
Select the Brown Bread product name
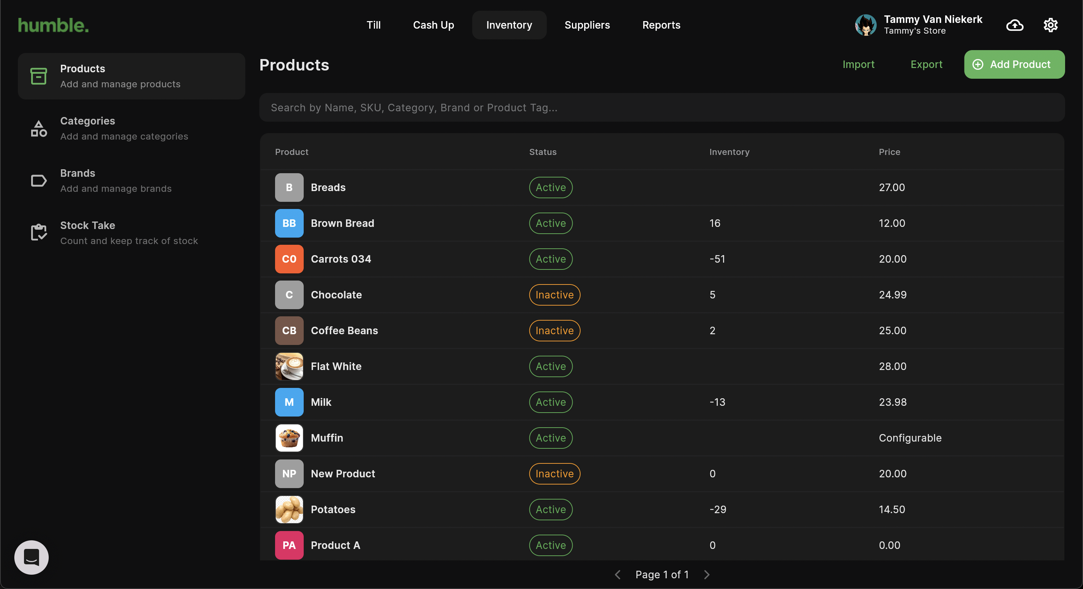coord(342,223)
